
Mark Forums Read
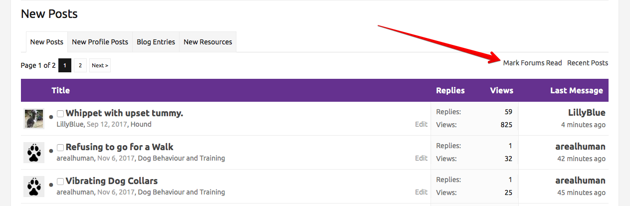pos(532,63)
